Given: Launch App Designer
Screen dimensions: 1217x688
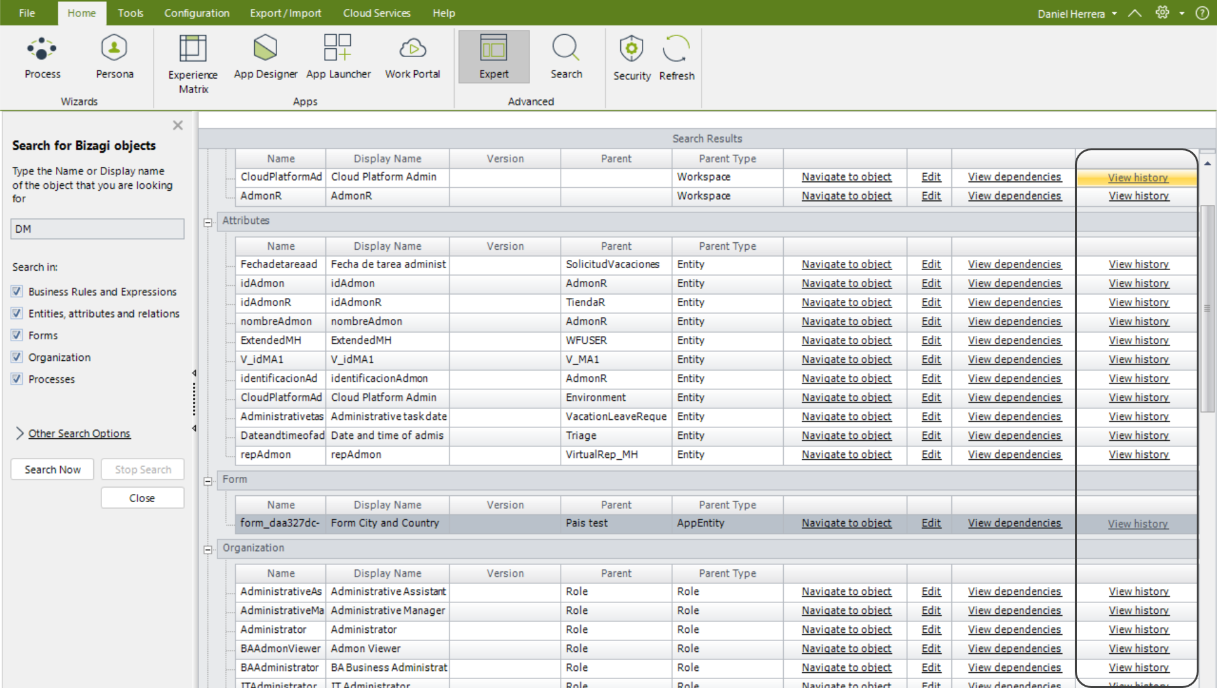Looking at the screenshot, I should [x=265, y=57].
